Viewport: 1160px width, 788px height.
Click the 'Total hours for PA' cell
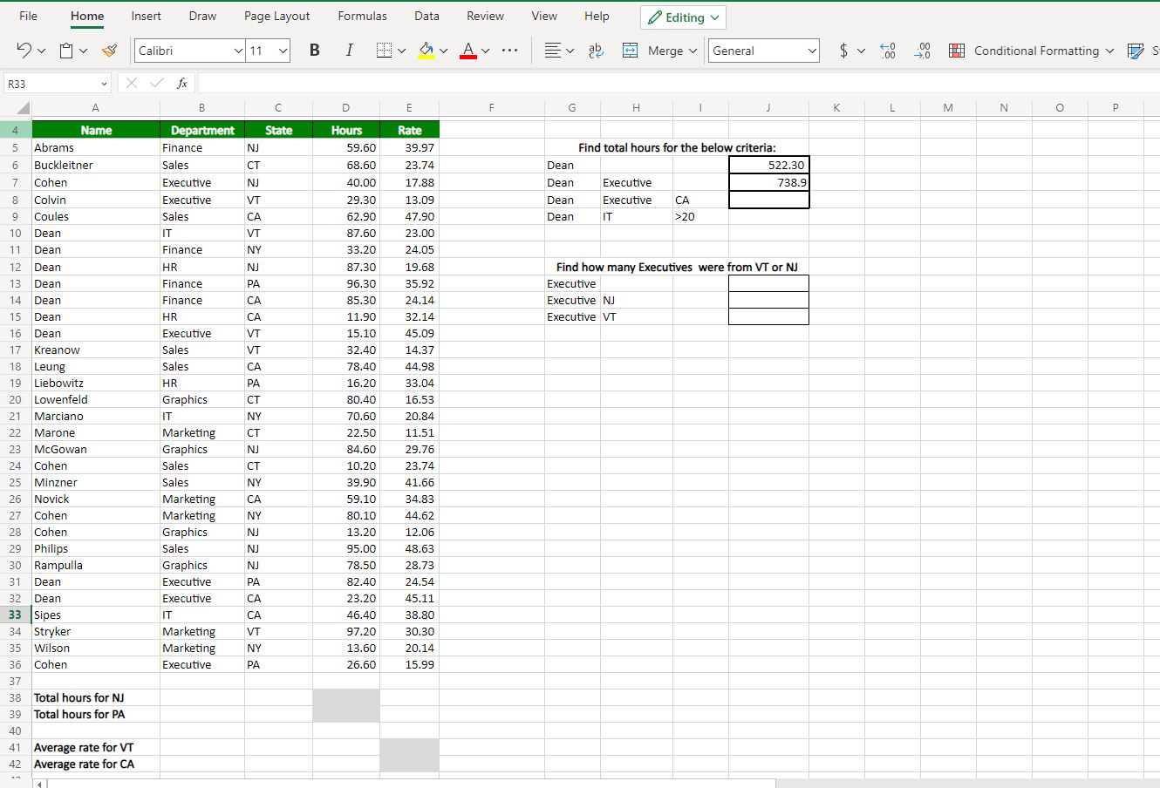pos(96,714)
